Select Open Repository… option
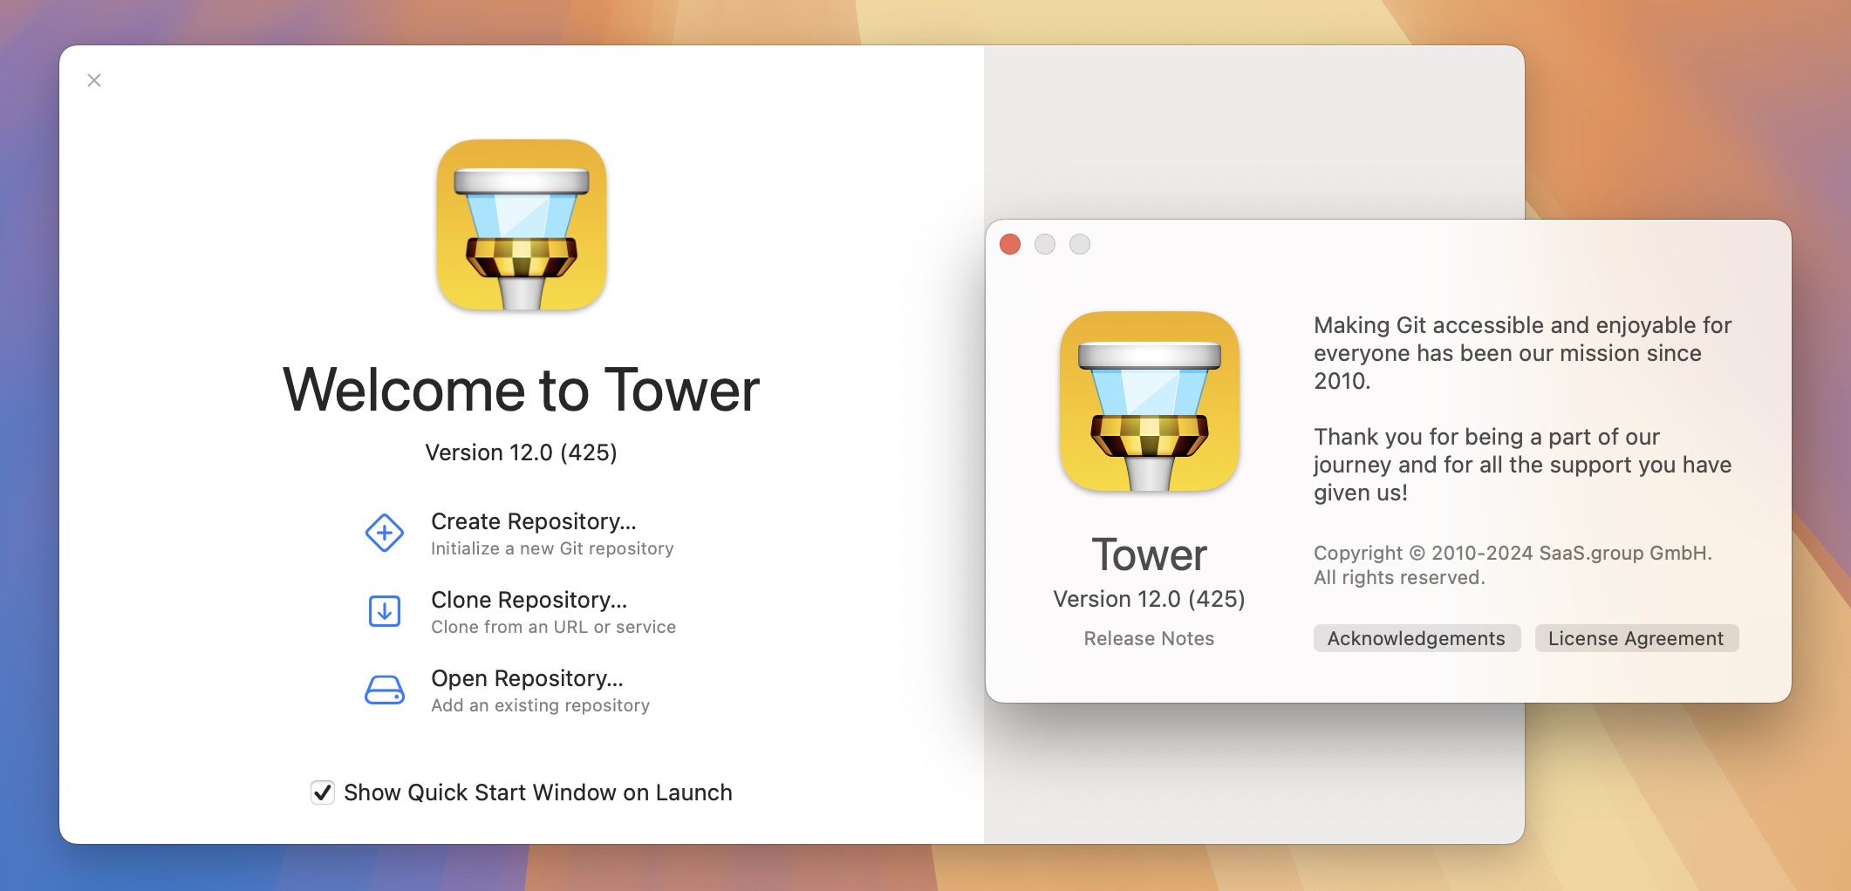The image size is (1851, 891). point(527,678)
